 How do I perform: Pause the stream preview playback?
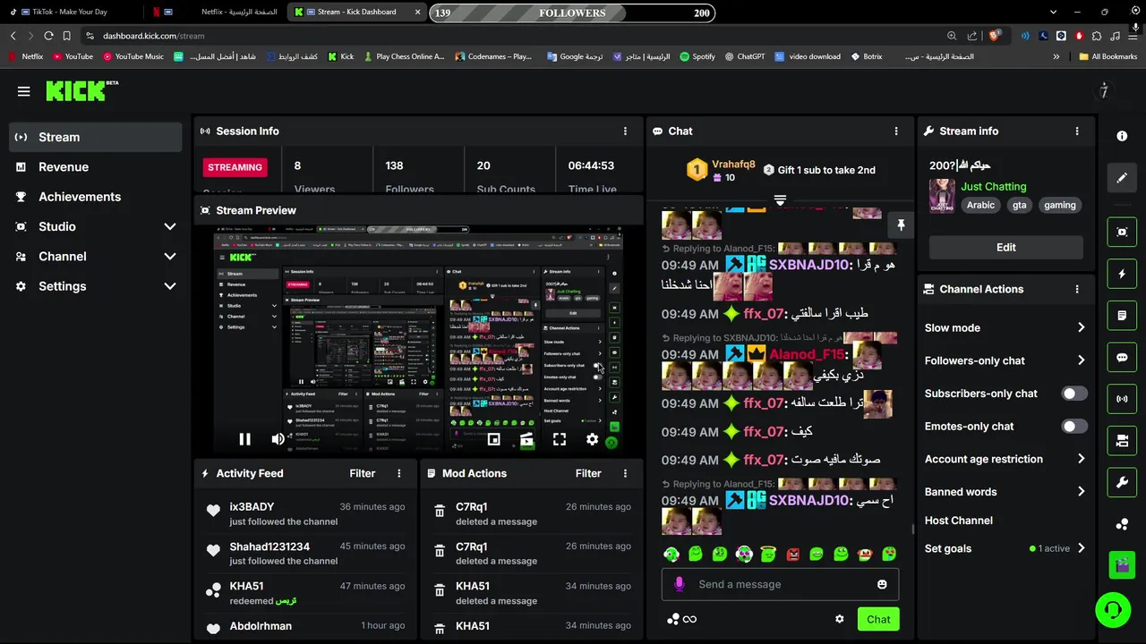(x=244, y=439)
